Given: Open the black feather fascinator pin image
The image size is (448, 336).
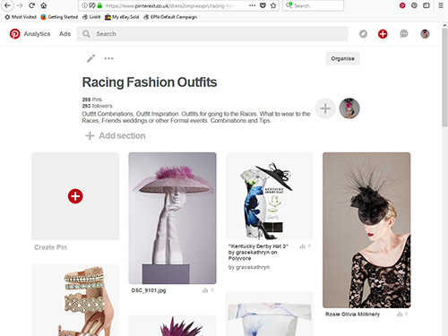Looking at the screenshot, I should point(366,230).
